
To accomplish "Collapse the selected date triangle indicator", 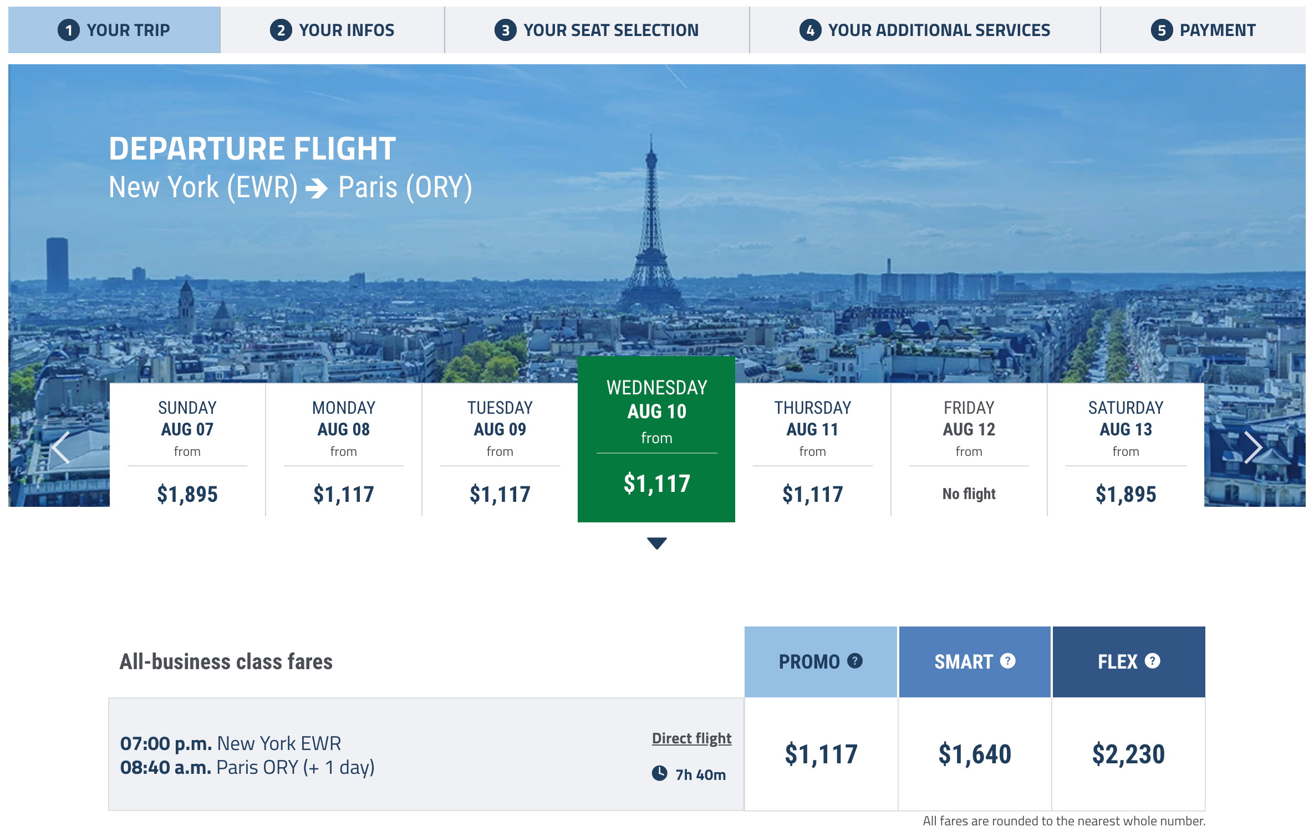I will pyautogui.click(x=656, y=543).
